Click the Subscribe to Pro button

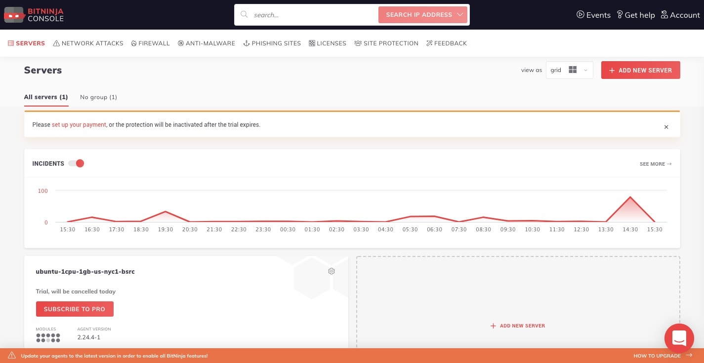[75, 309]
